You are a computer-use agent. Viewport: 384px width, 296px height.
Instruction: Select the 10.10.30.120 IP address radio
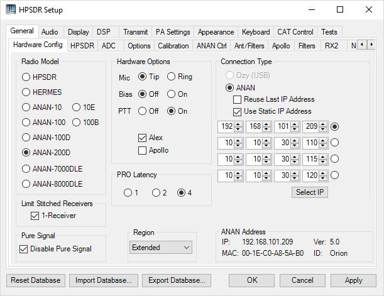pyautogui.click(x=335, y=175)
